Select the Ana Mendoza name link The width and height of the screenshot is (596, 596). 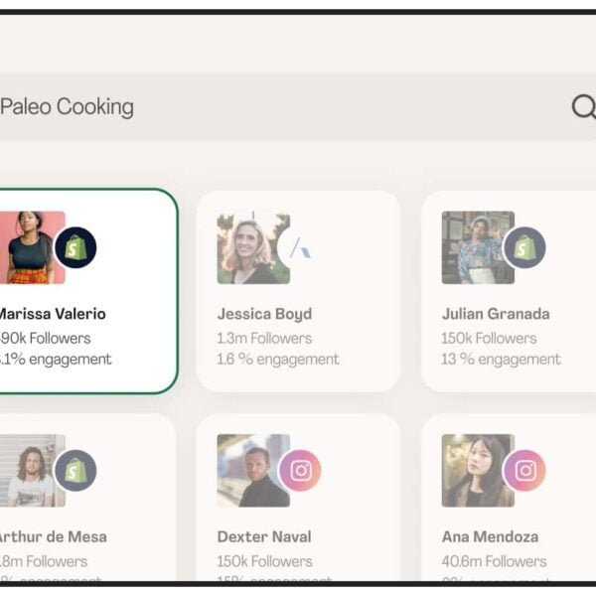point(491,536)
